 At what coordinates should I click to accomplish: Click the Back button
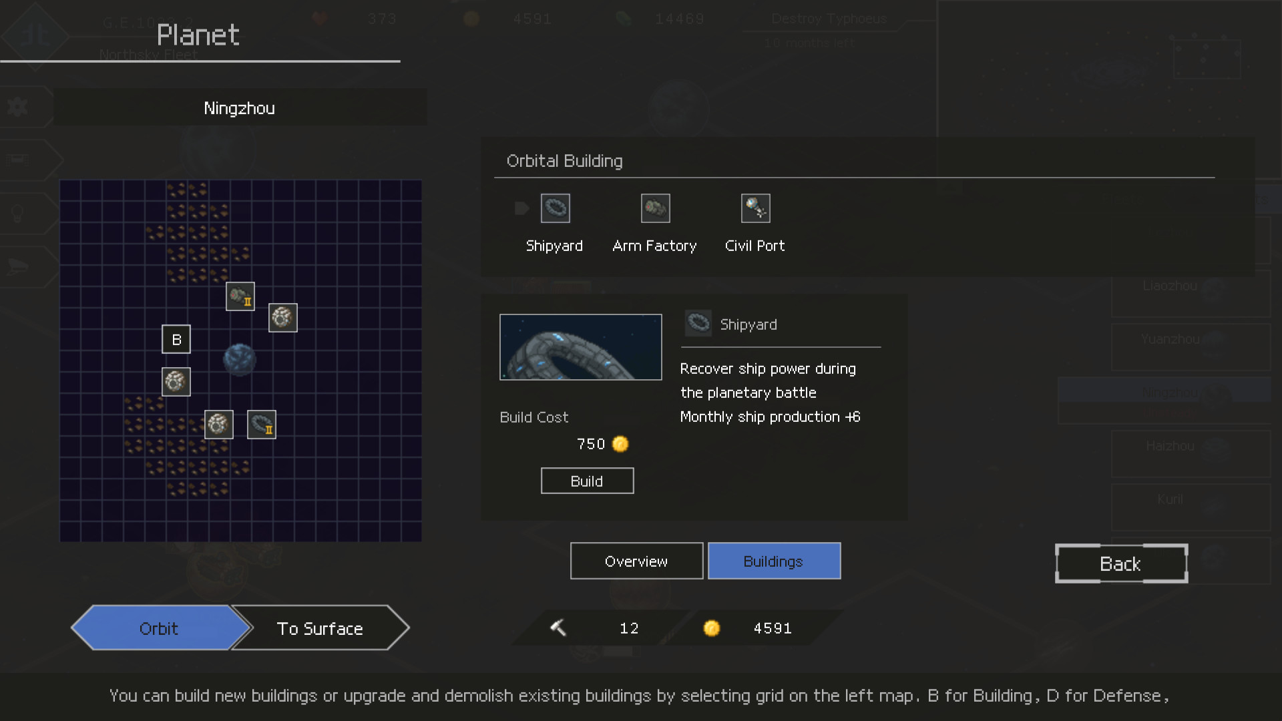pyautogui.click(x=1120, y=564)
